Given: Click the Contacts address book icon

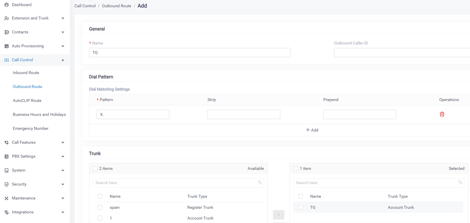Looking at the screenshot, I should point(6,32).
